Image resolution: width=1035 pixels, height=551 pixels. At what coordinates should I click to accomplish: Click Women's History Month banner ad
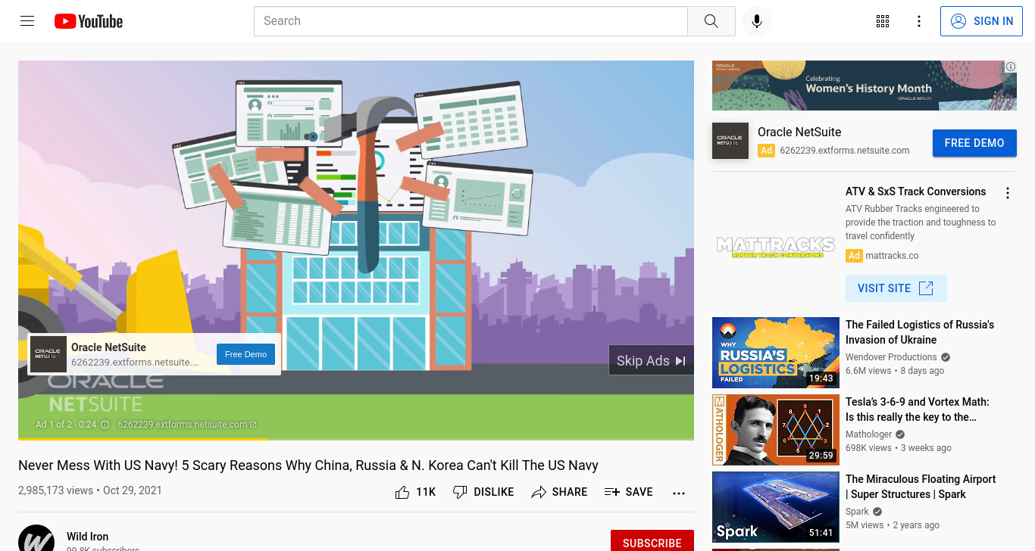(x=865, y=86)
